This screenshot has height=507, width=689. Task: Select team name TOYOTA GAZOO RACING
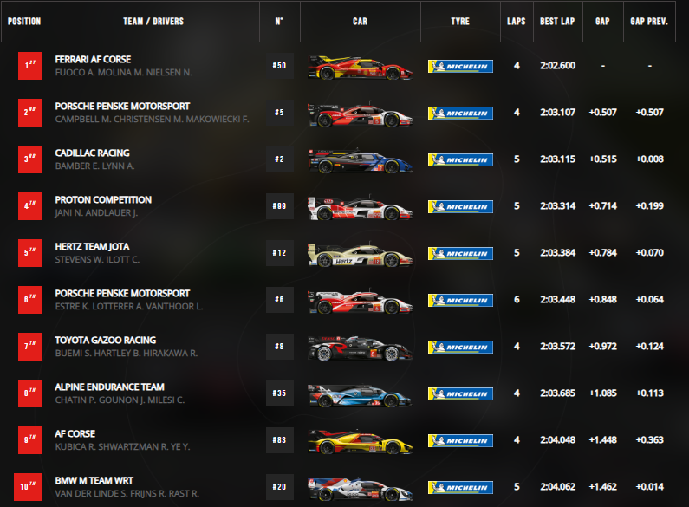click(x=106, y=340)
